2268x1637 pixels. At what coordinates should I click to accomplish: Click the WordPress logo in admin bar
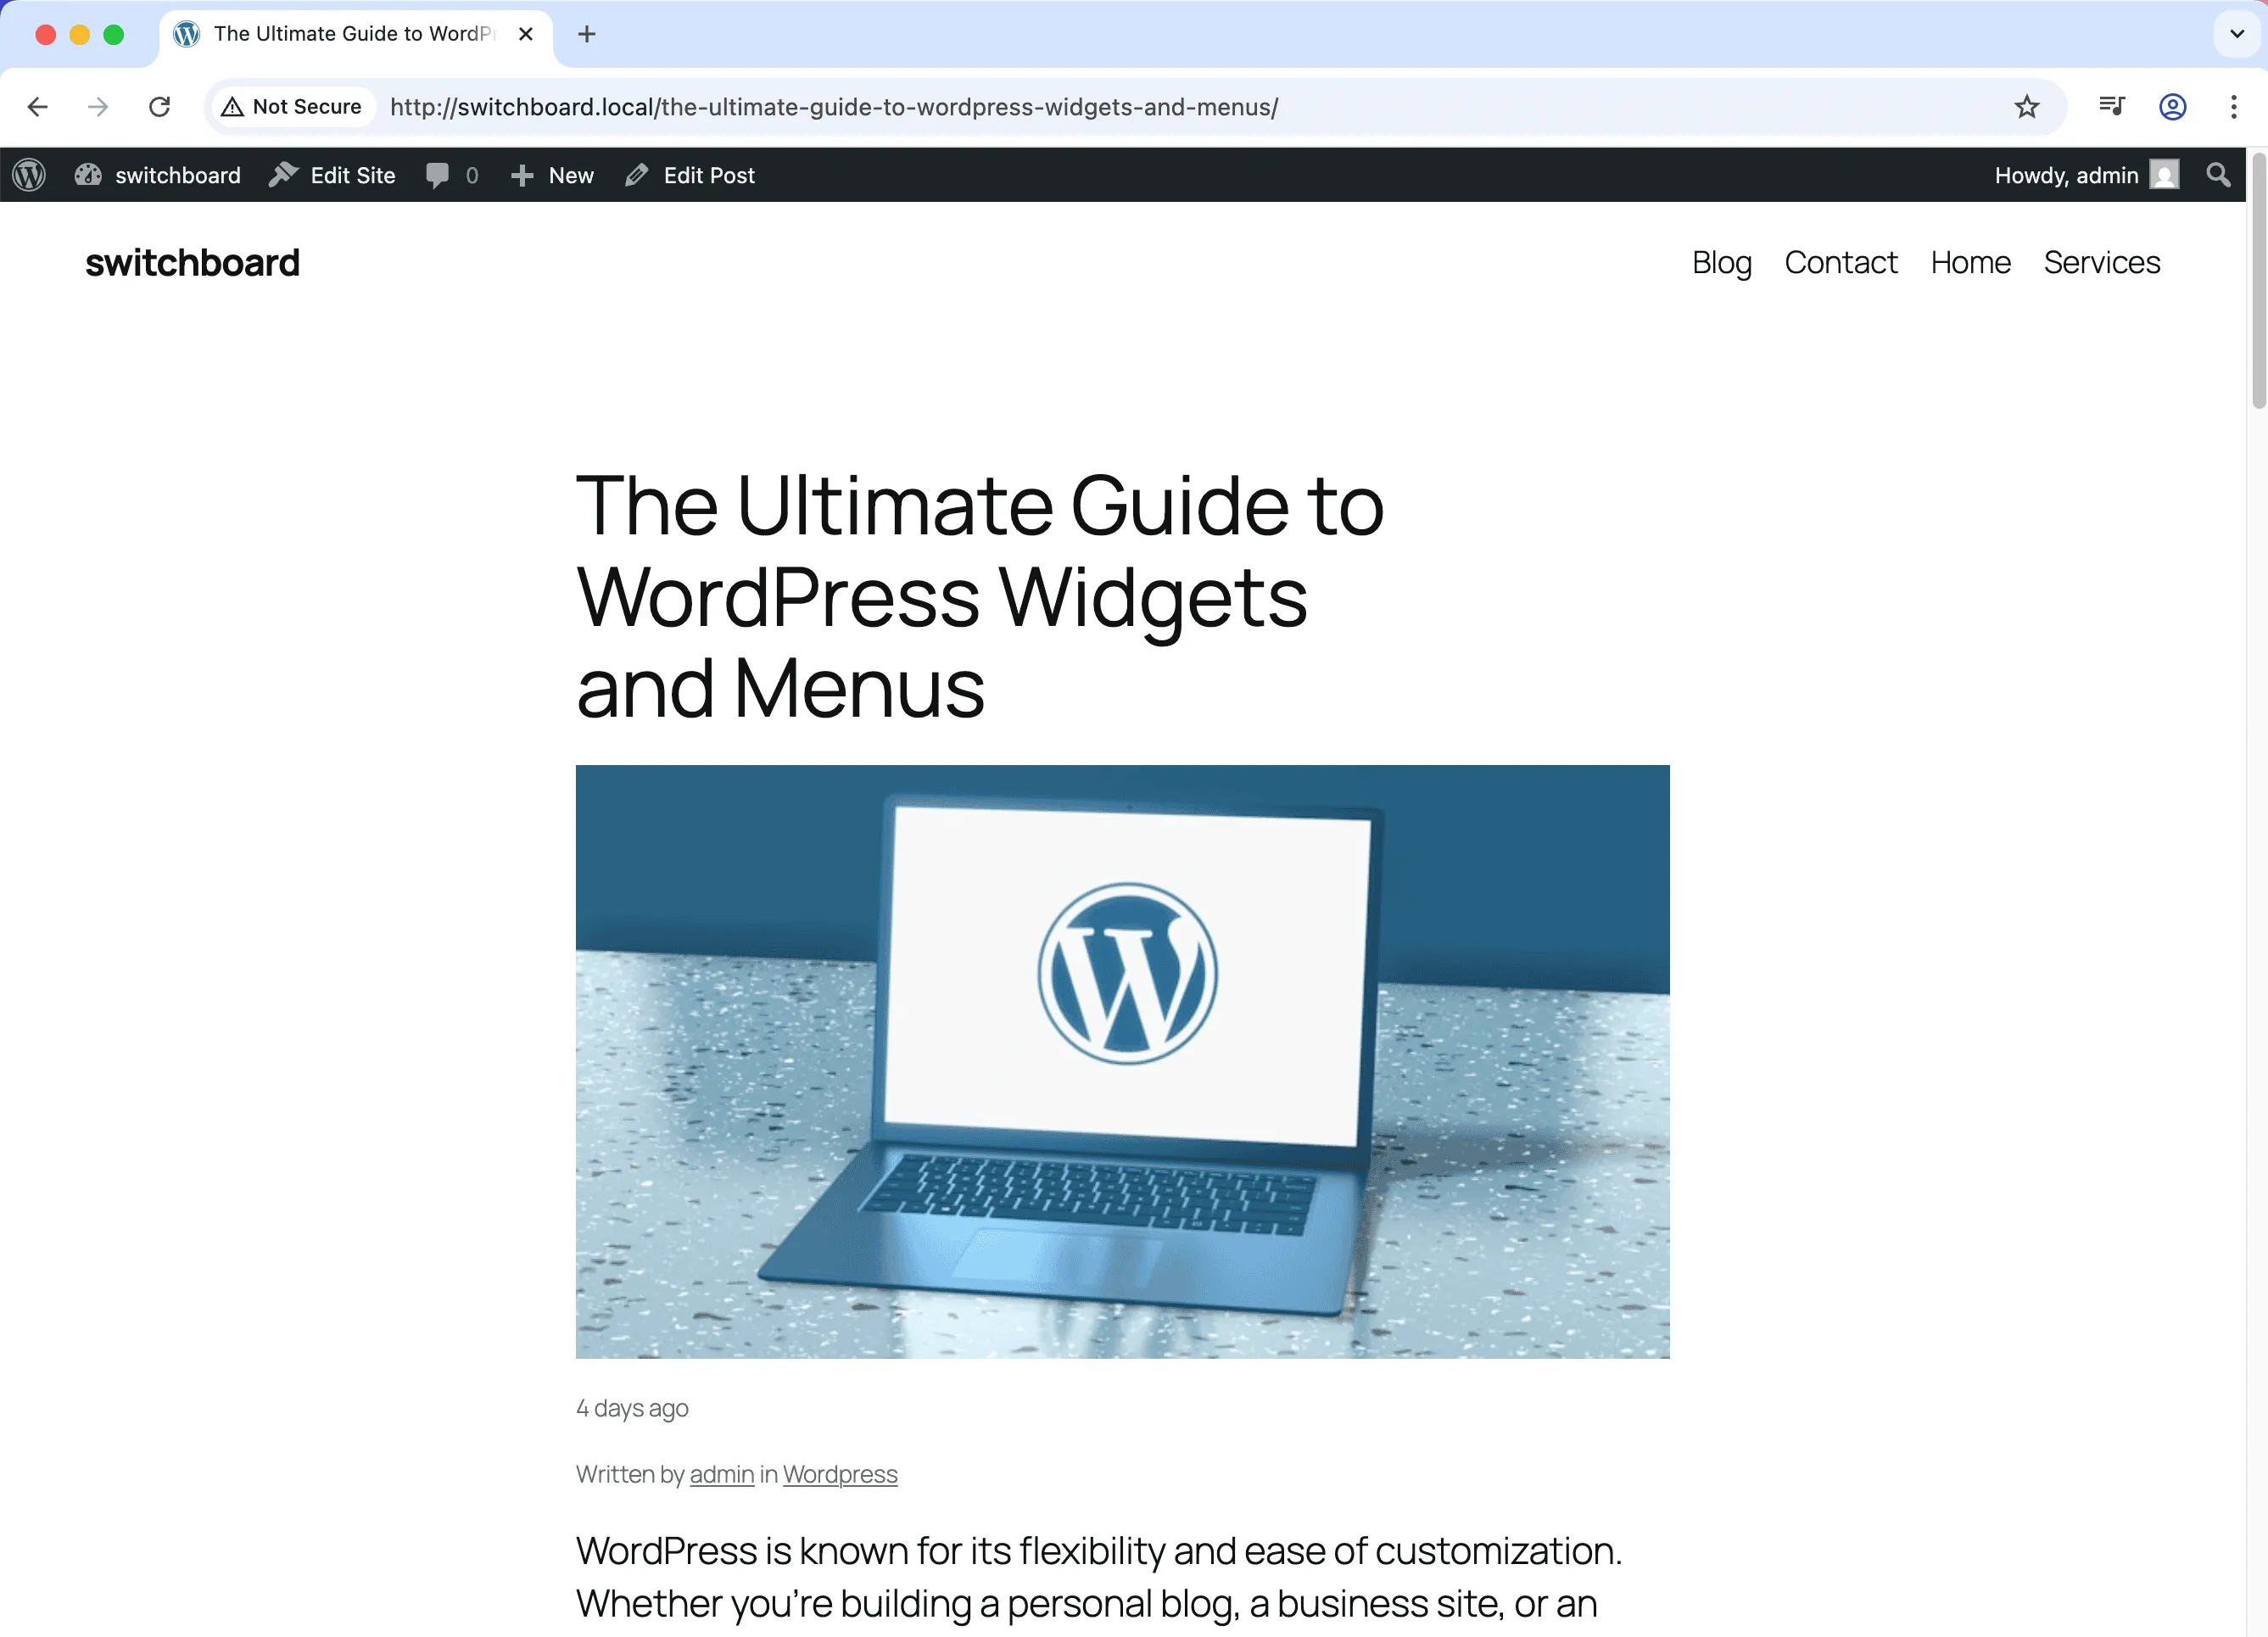[29, 175]
